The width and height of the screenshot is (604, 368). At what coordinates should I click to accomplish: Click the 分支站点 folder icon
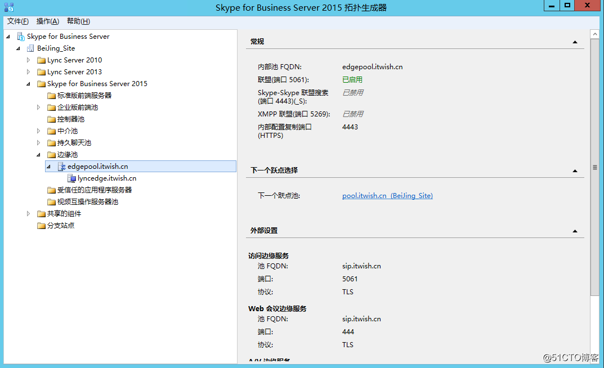[x=41, y=226]
